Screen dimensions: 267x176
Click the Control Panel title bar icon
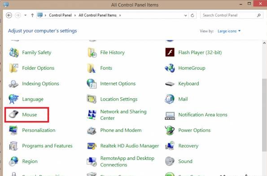pos(6,4)
